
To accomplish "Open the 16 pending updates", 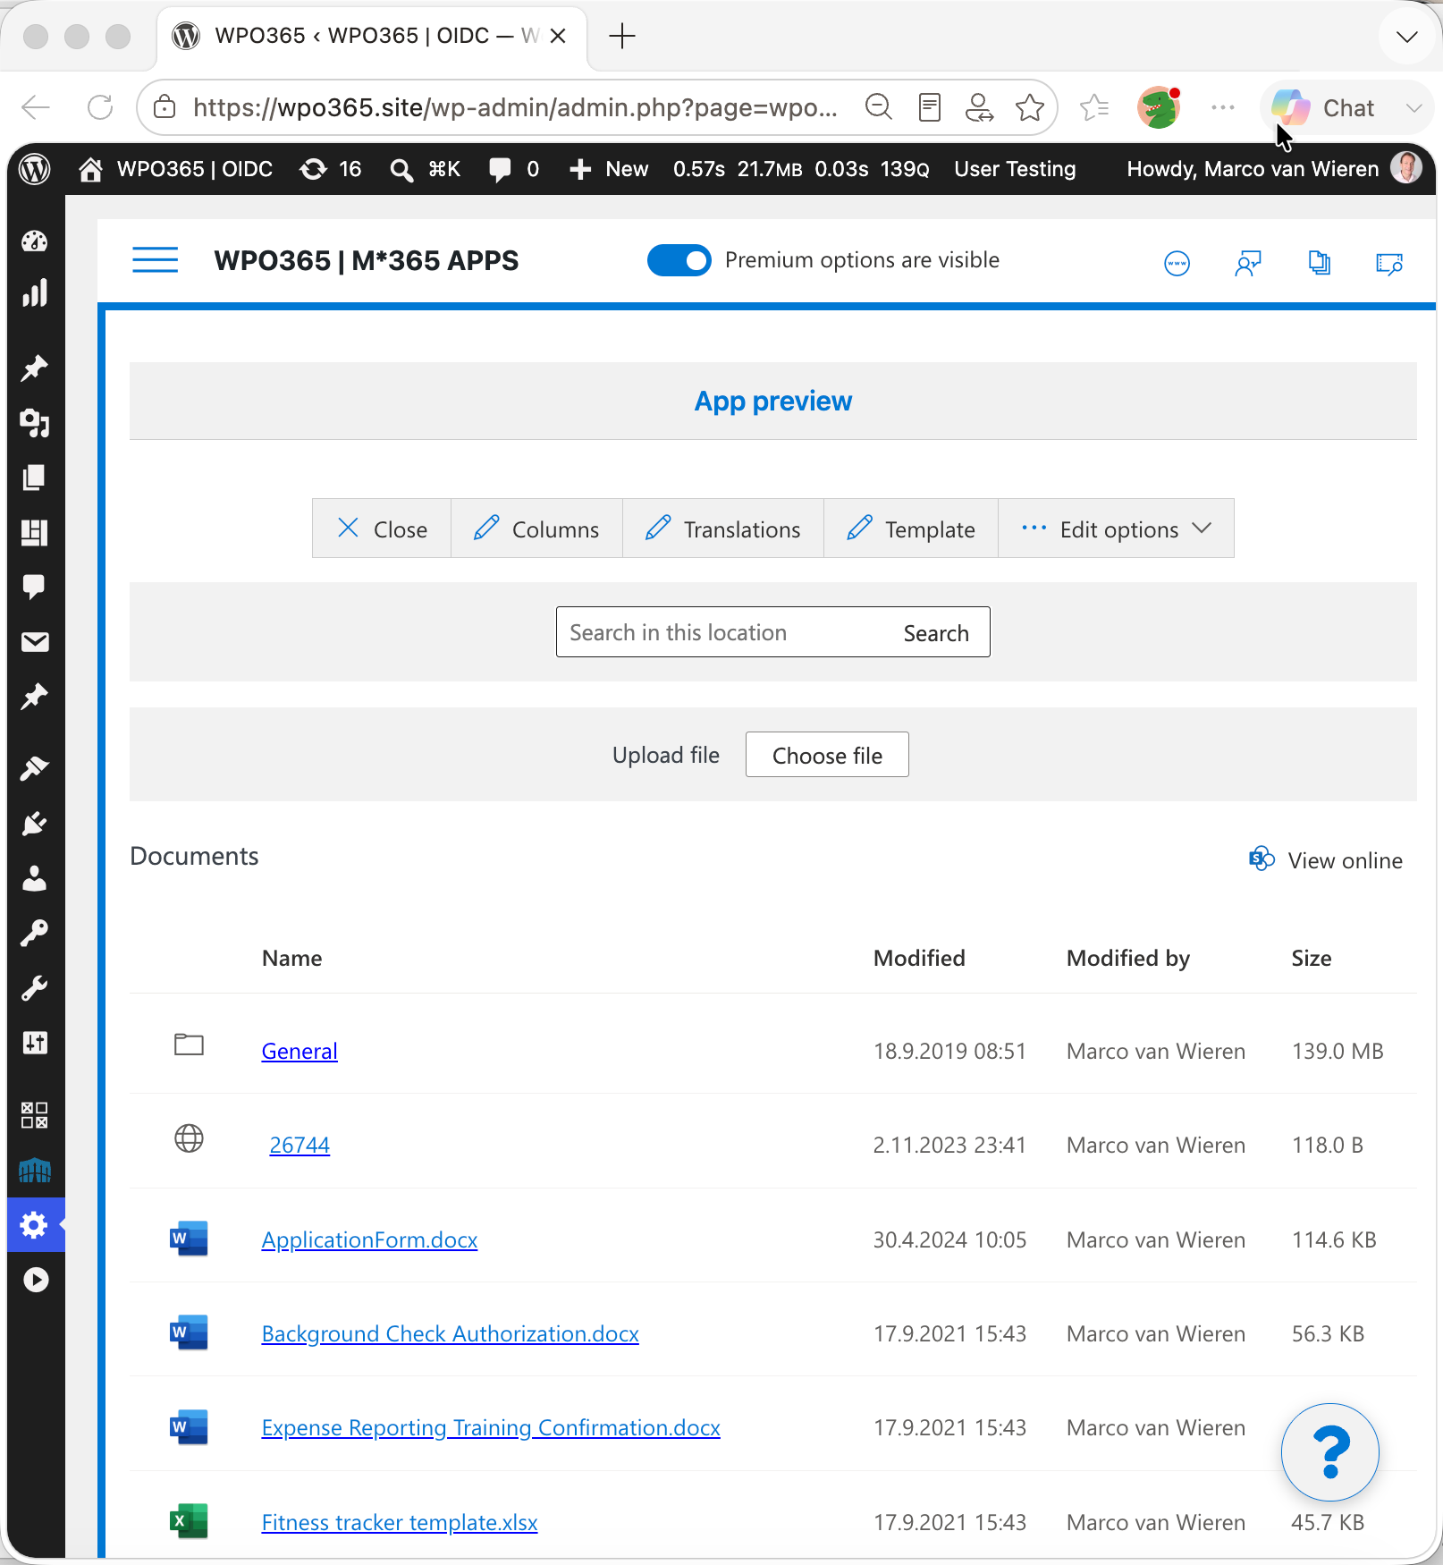I will tap(330, 169).
